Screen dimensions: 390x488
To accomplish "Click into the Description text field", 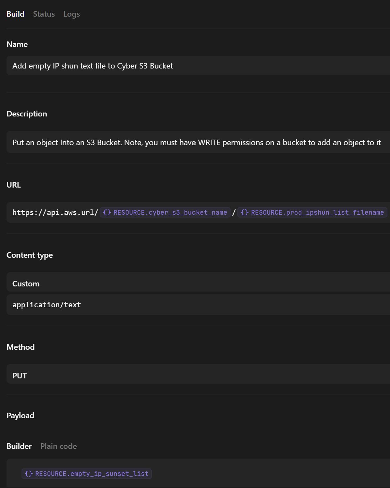I will [196, 143].
